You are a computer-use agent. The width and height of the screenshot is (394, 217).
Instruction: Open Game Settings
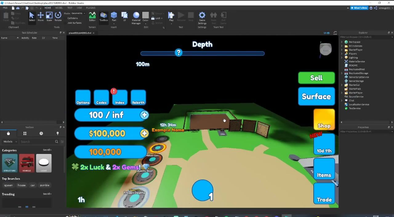tap(202, 17)
